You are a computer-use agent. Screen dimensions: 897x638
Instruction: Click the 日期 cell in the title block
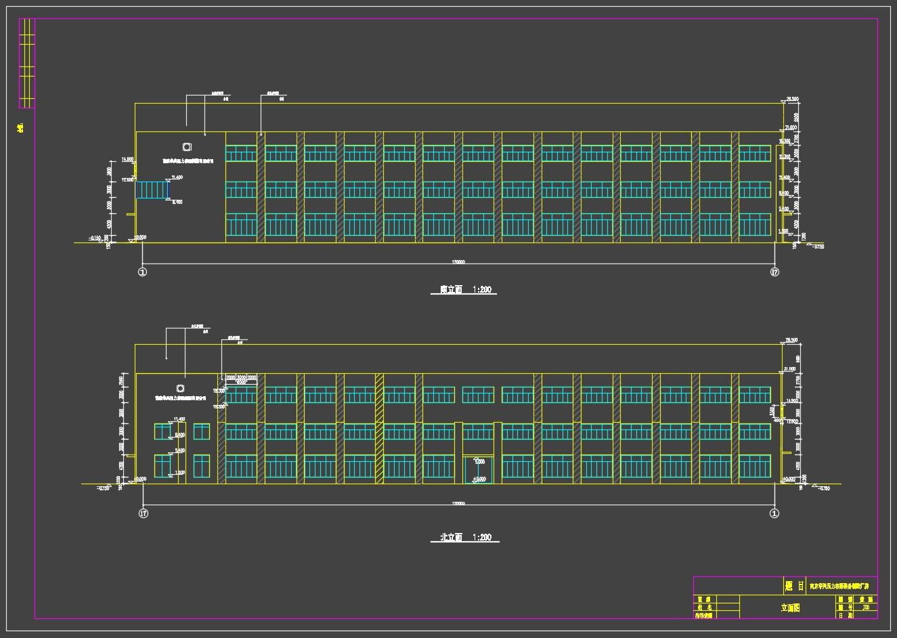tap(845, 616)
